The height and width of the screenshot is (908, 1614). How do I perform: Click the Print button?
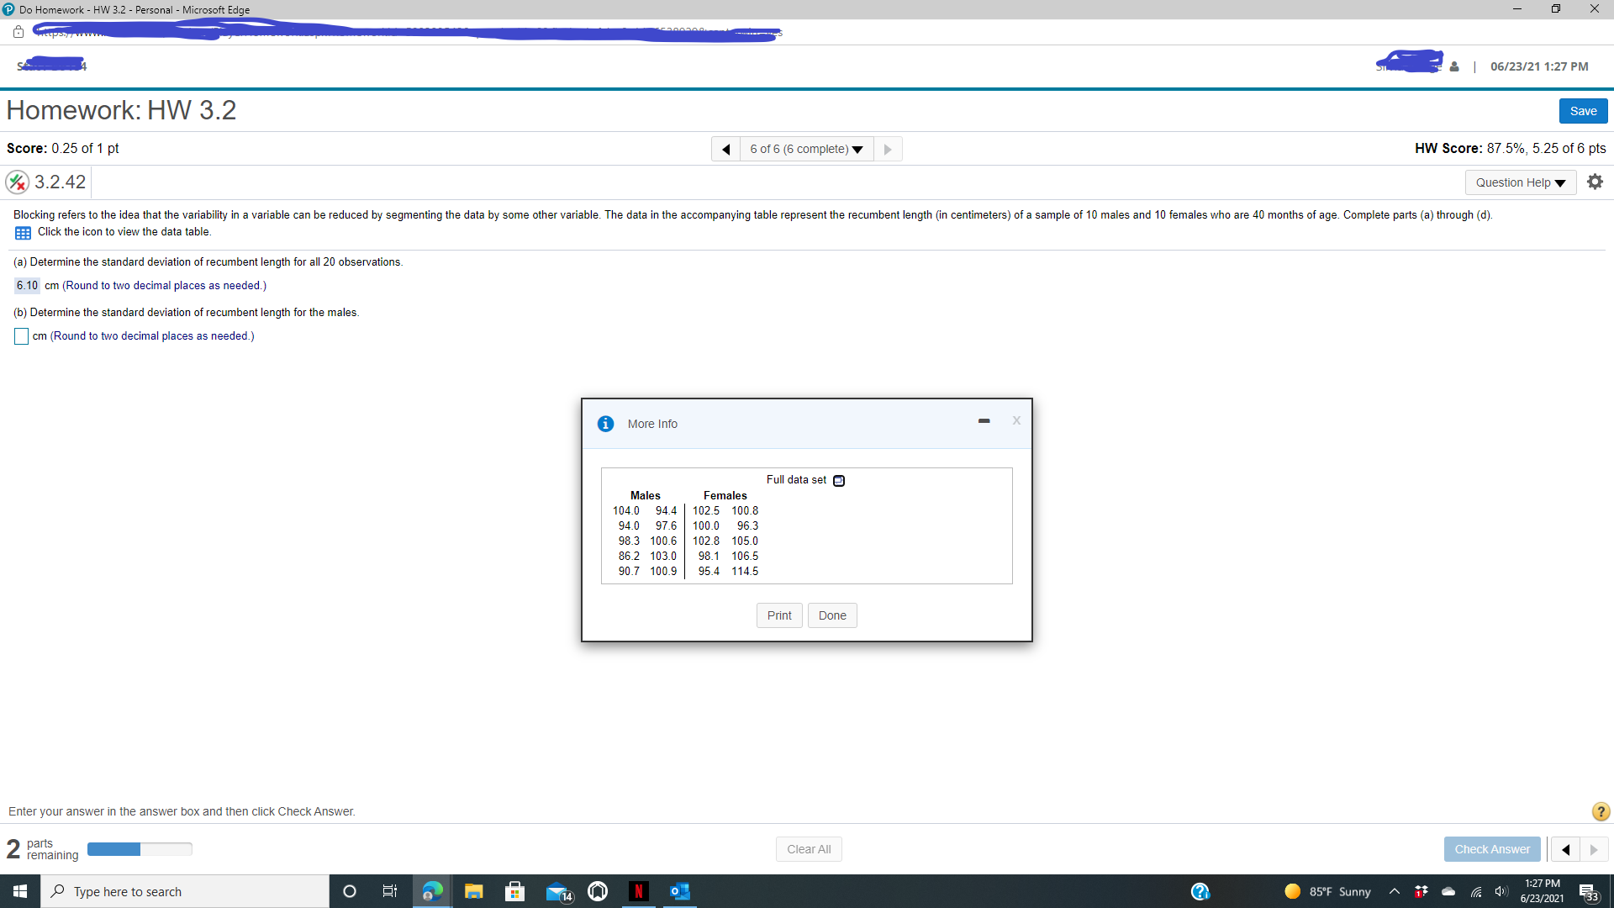[x=778, y=615]
